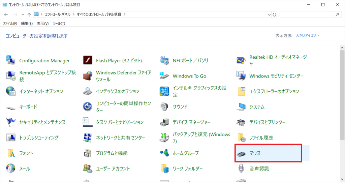Open the ツール(T) menu
The image size is (345, 182).
[59, 23]
